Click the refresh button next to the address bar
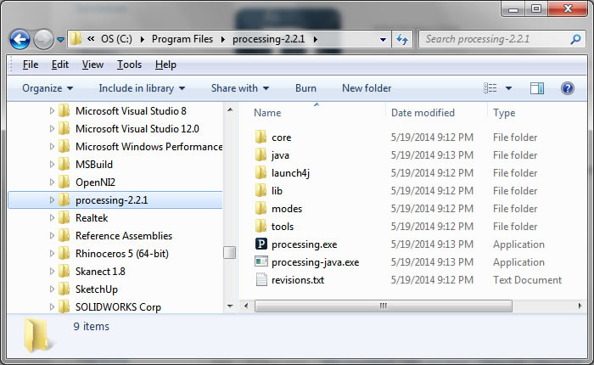This screenshot has width=594, height=365. 402,39
